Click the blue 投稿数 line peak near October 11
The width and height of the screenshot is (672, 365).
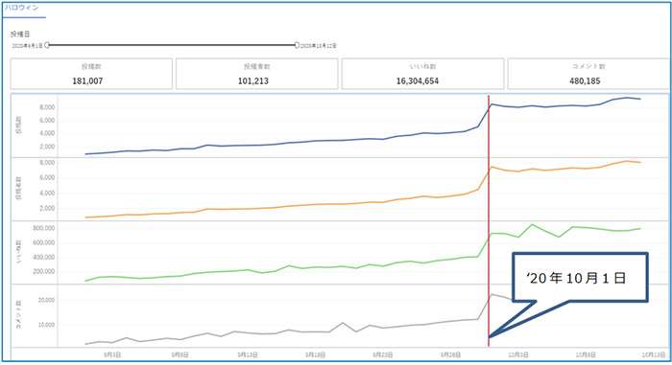[627, 98]
